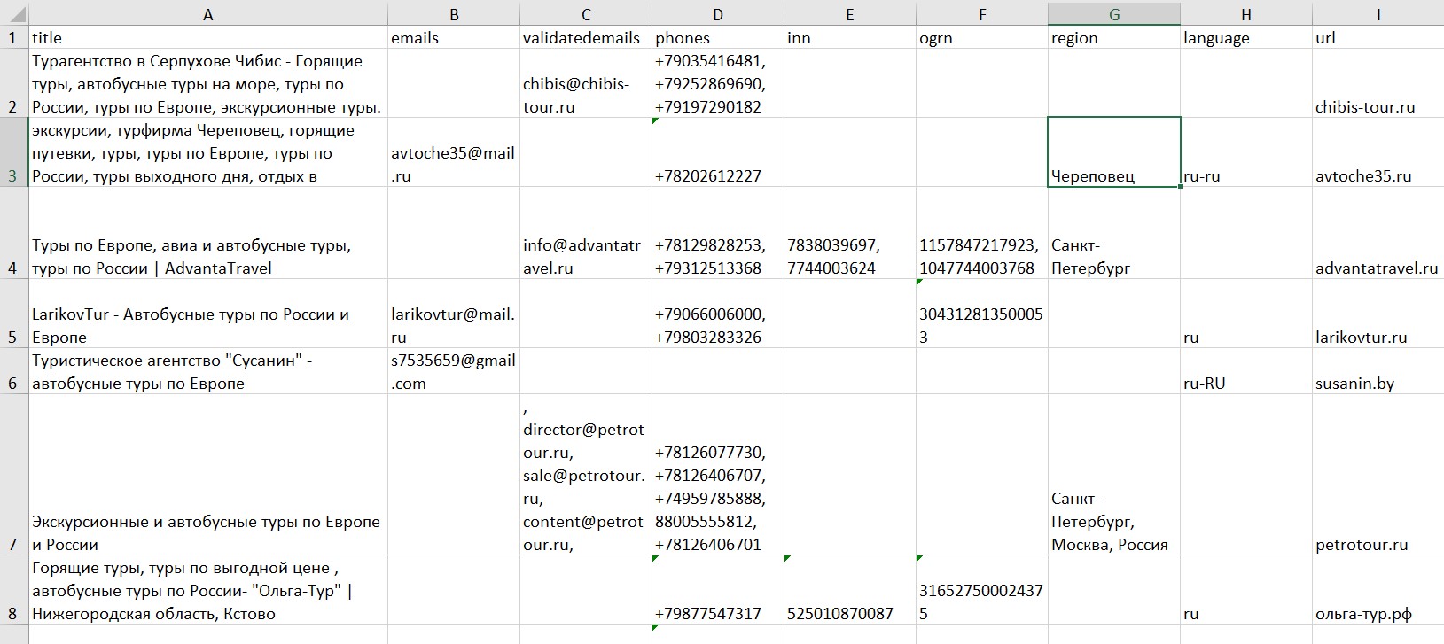
Task: Select cell containing chibis-tour.ru url
Action: 1378,83
